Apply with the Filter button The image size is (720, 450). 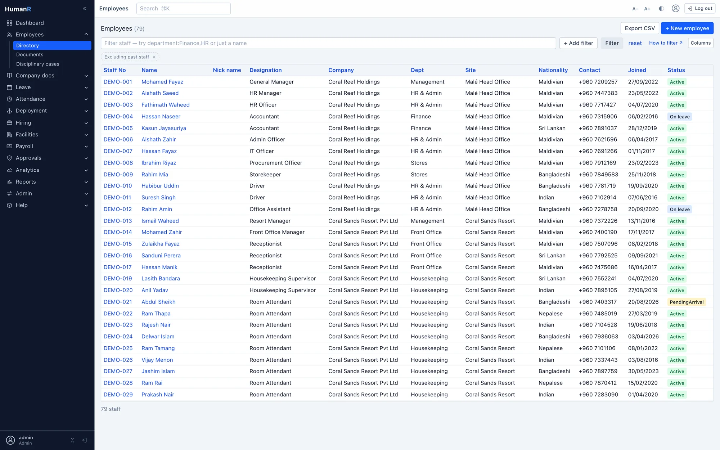(x=612, y=43)
